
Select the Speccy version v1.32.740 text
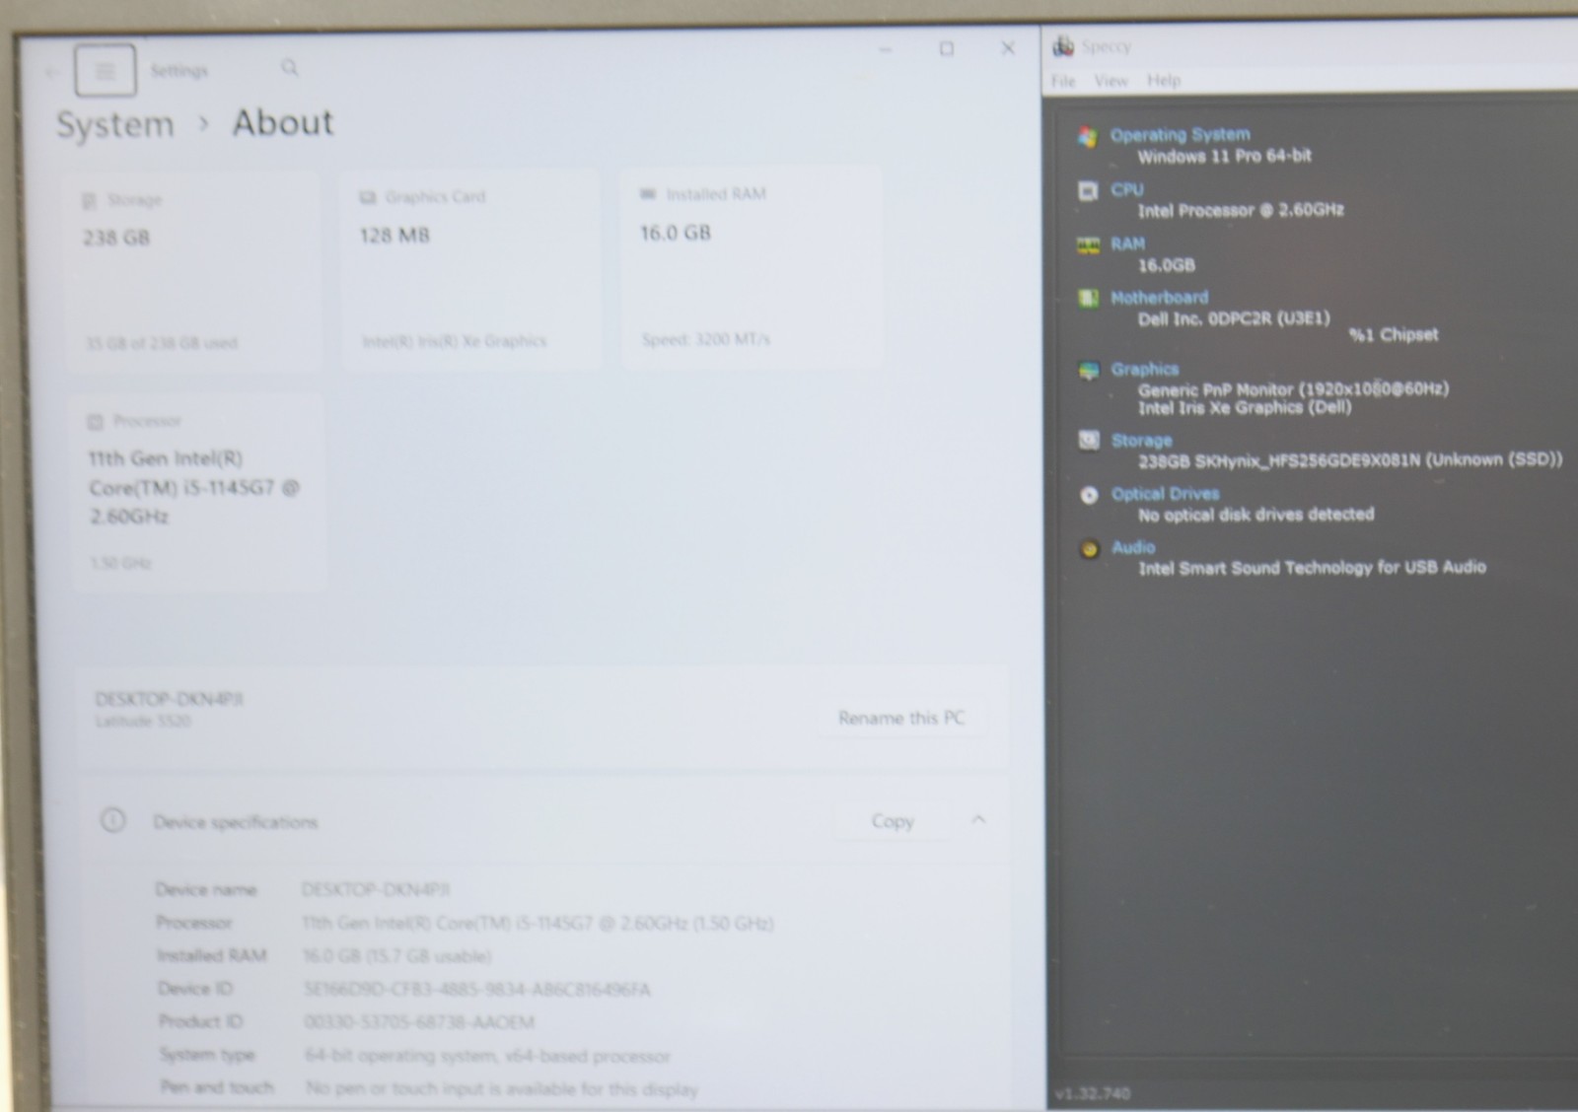1092,1093
